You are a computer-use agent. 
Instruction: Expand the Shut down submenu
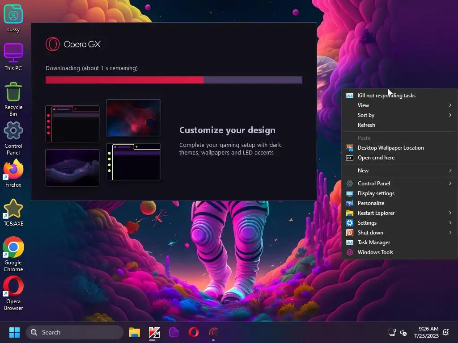(399, 233)
